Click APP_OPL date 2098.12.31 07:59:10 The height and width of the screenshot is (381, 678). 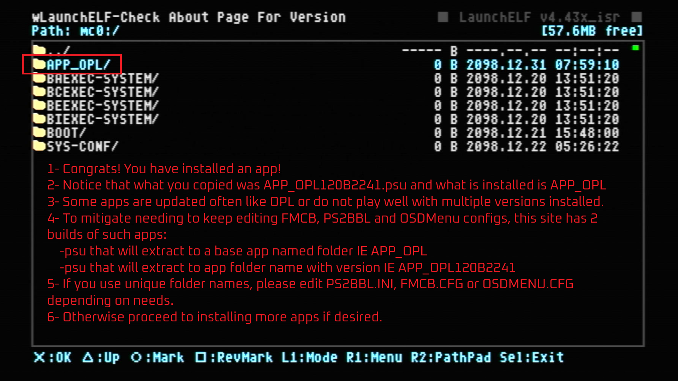tap(543, 65)
